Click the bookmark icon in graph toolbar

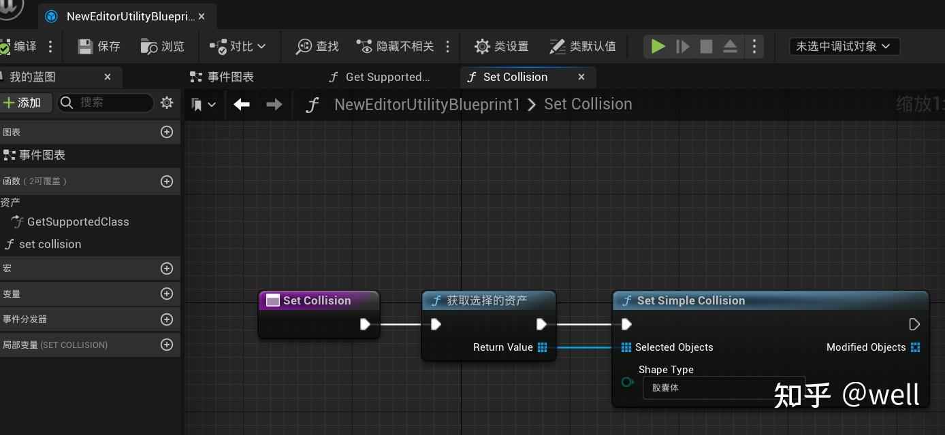tap(197, 105)
